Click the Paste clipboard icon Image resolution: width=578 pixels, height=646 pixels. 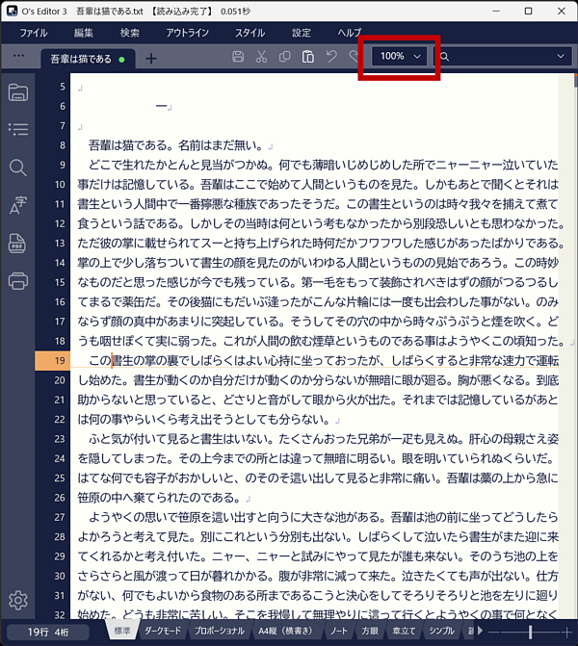tap(308, 57)
